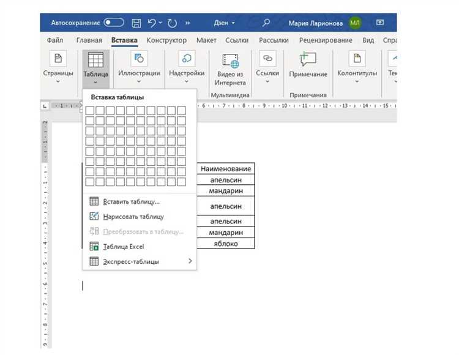Switch to the Главная tab
The height and width of the screenshot is (355, 459).
pyautogui.click(x=89, y=40)
